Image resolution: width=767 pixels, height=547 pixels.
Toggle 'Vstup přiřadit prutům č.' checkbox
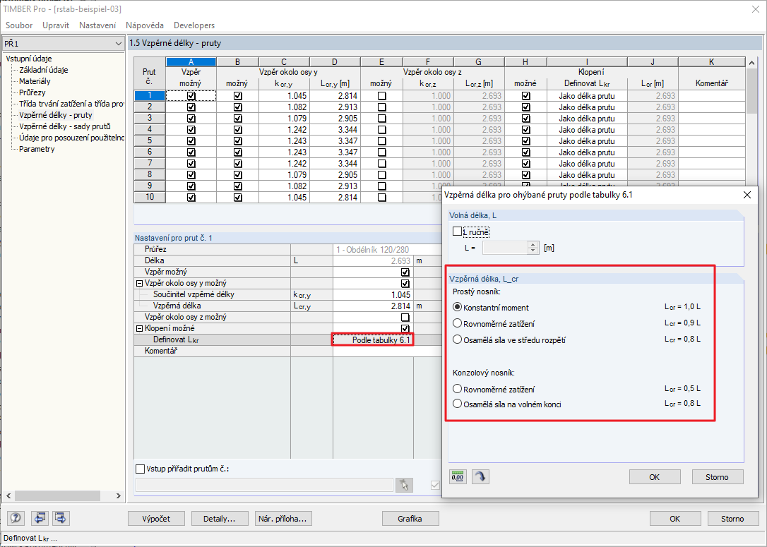(141, 469)
